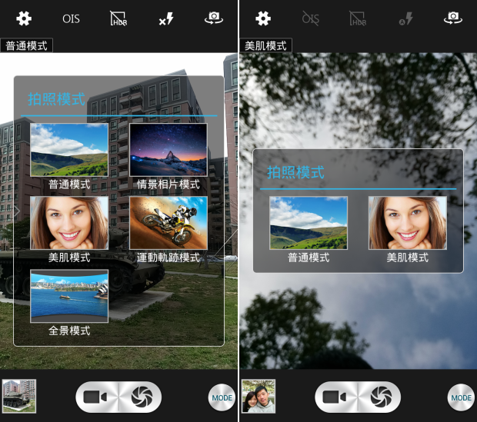Open couple photo gallery thumbnail

point(259,396)
